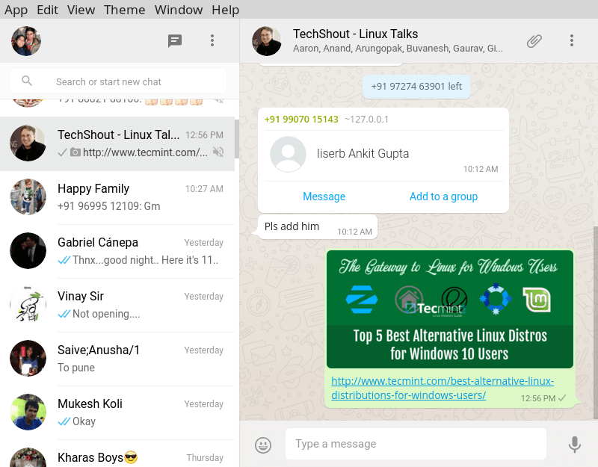Click the Happy Family avatar
Screen dimensions: 598x467
tap(28, 197)
